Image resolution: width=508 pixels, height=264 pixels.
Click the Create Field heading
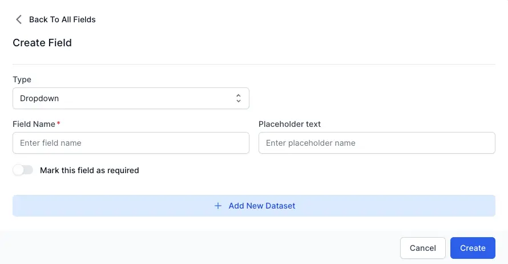click(42, 43)
